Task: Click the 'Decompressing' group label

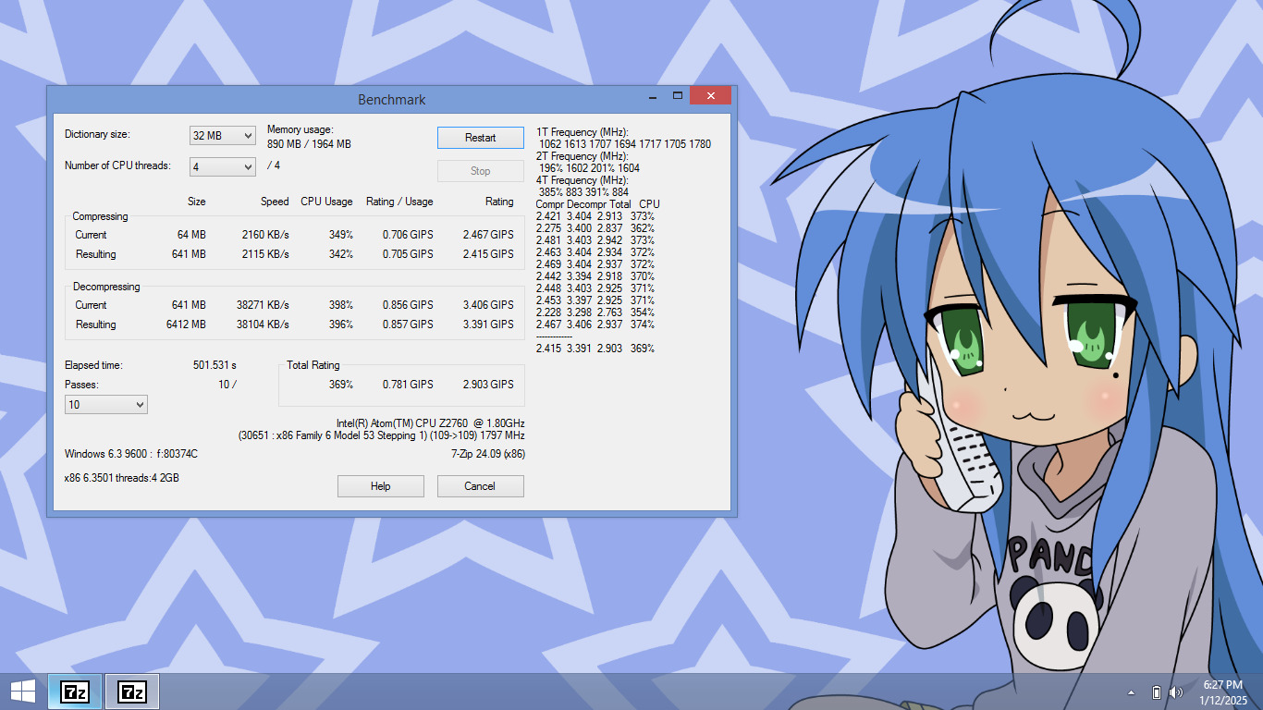Action: point(106,287)
